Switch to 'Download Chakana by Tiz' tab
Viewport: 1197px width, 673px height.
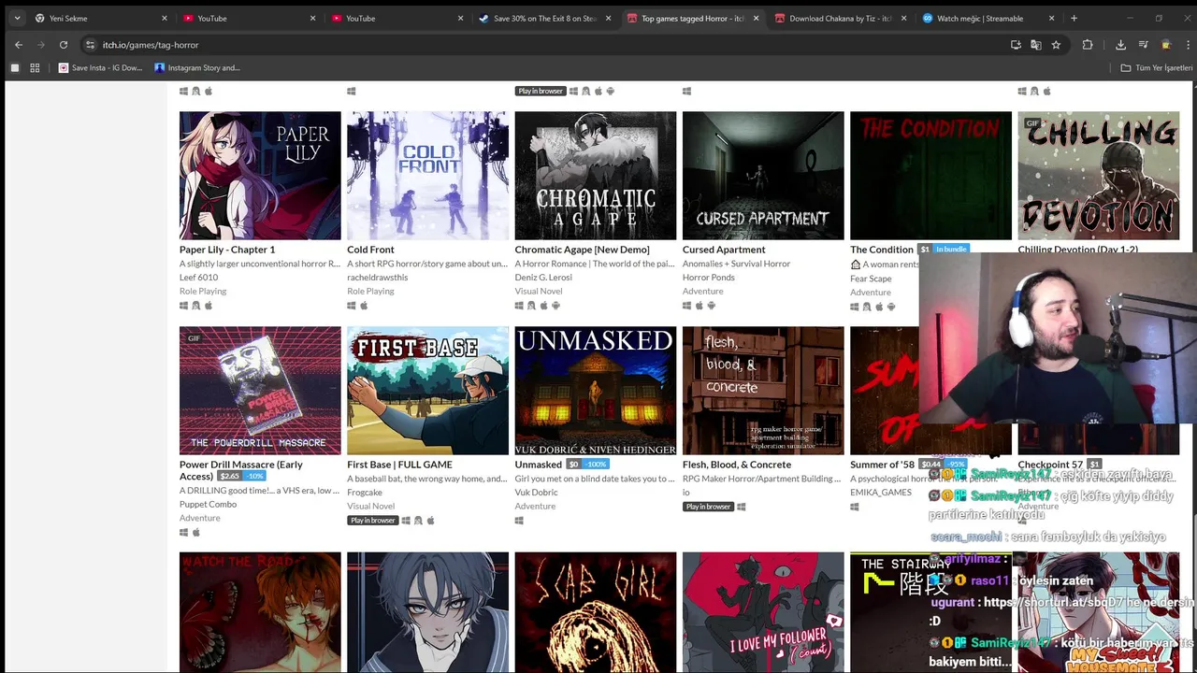tap(841, 18)
